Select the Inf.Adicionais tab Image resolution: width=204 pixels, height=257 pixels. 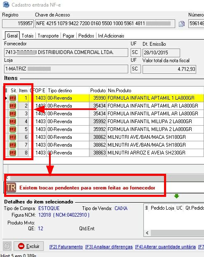[111, 36]
